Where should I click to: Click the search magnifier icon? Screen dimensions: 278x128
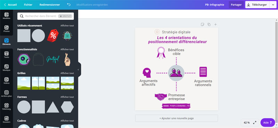coord(22,16)
